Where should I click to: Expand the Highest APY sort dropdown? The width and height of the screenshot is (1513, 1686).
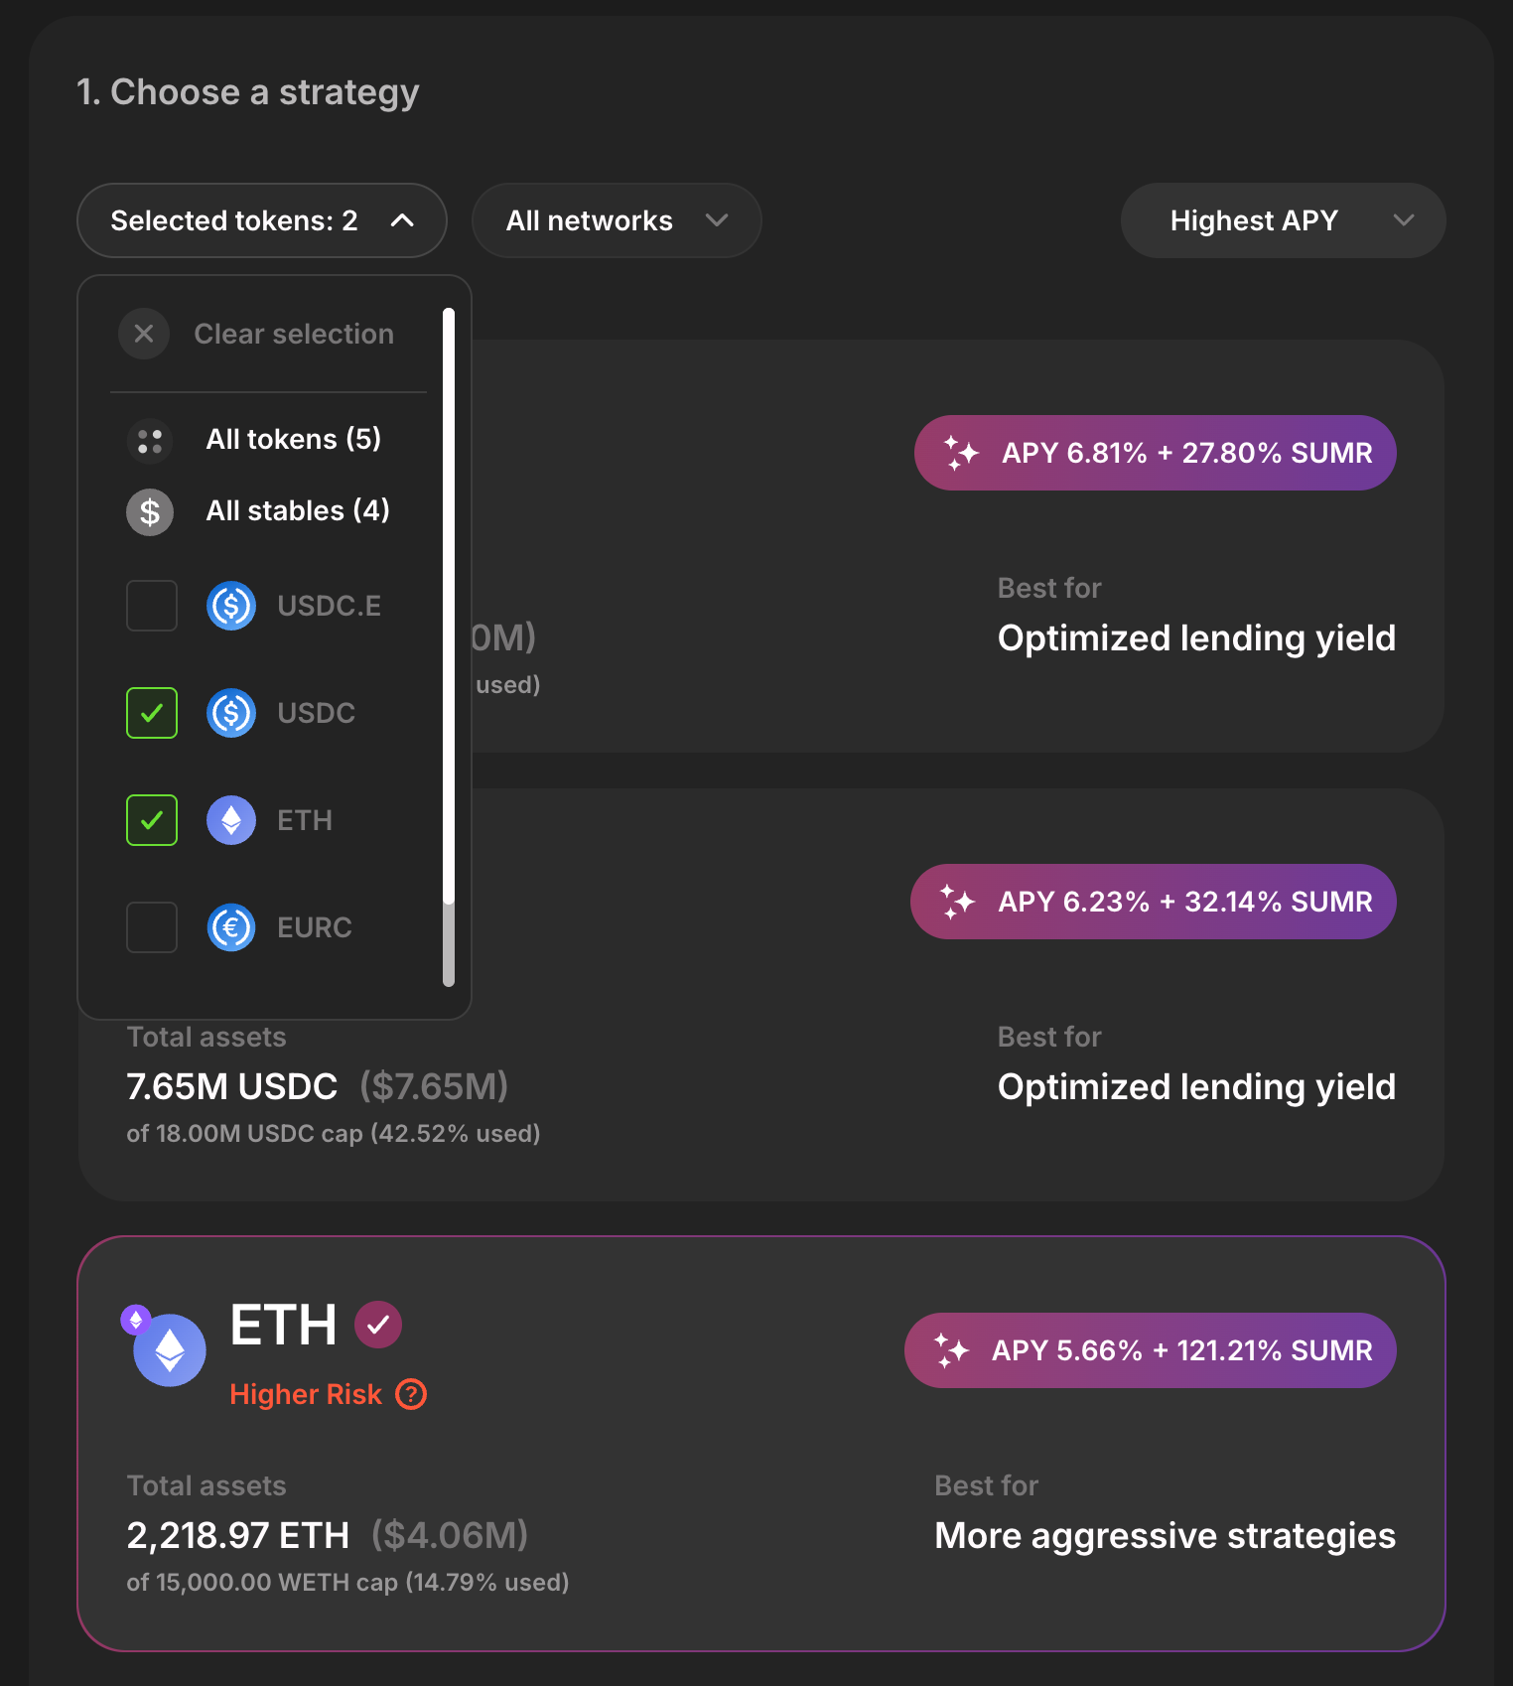(1283, 220)
